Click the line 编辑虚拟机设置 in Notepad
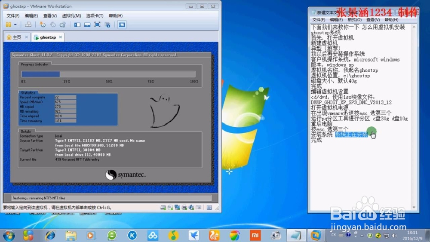This screenshot has height=242, width=430. coord(330,92)
